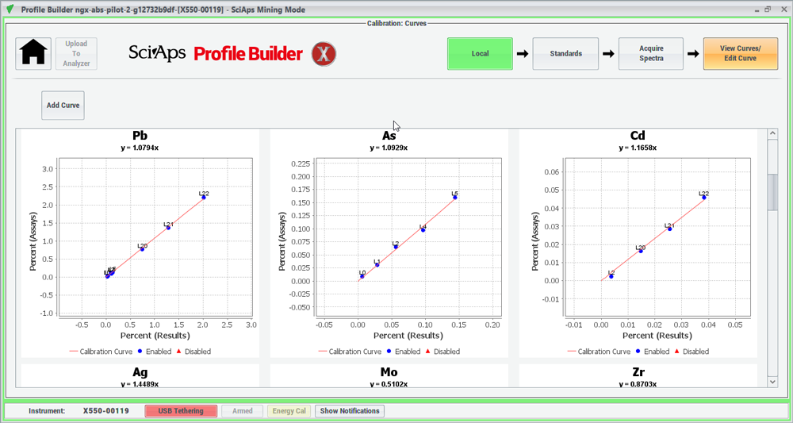Click data point L20 in Pb chart
This screenshot has width=793, height=423.
(x=143, y=249)
